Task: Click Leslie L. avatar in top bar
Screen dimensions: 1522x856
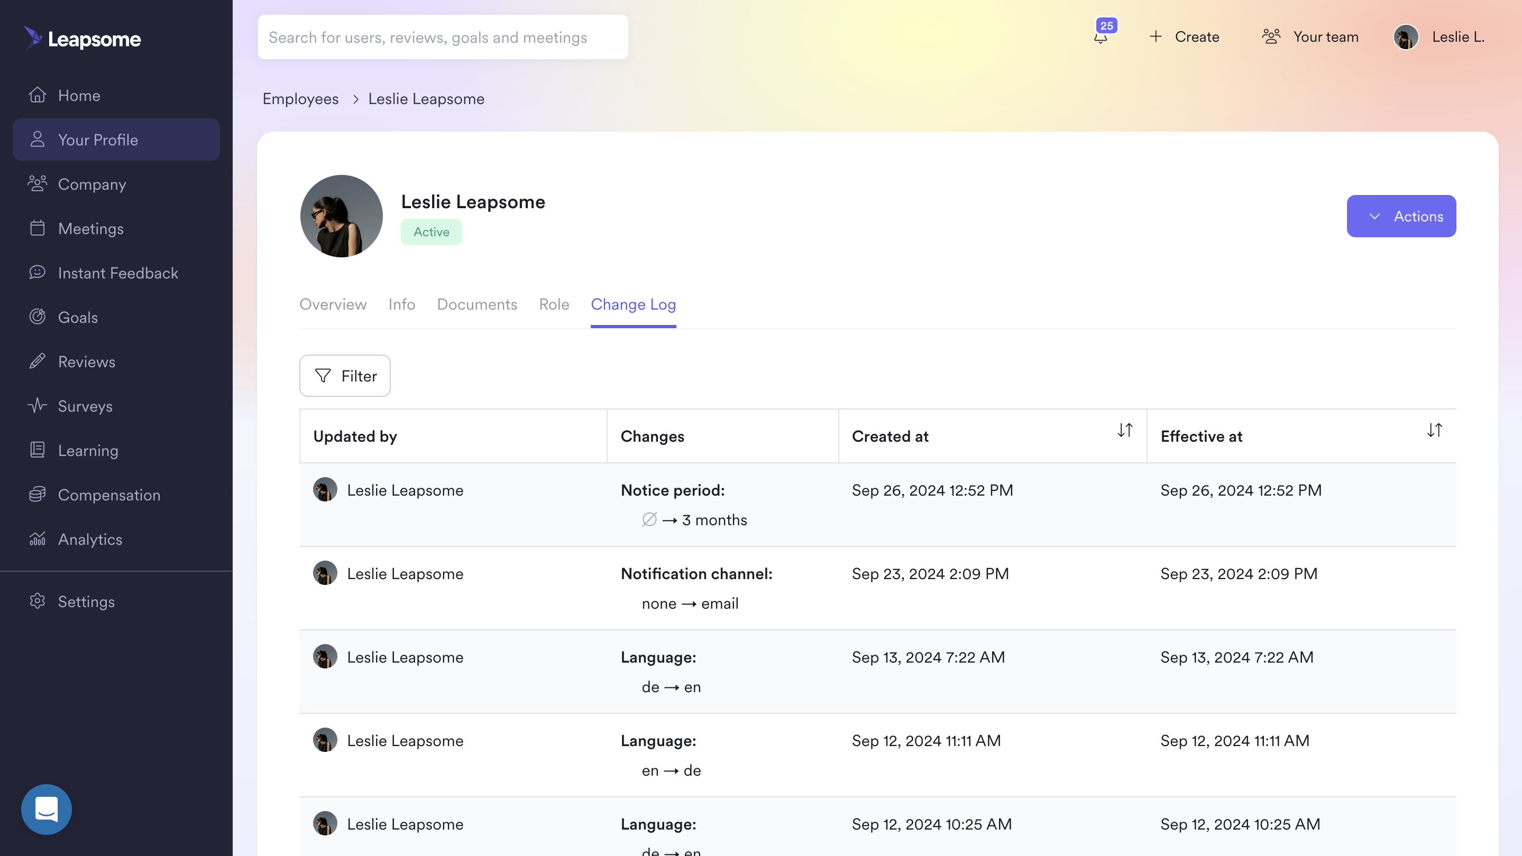Action: click(x=1406, y=36)
